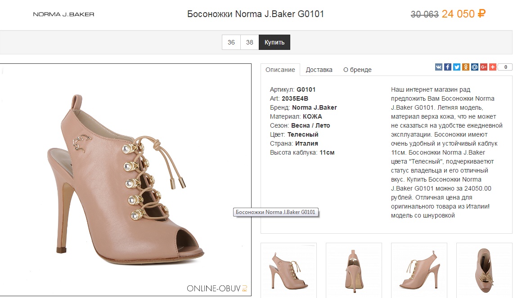Open the О бренде tab

[357, 70]
